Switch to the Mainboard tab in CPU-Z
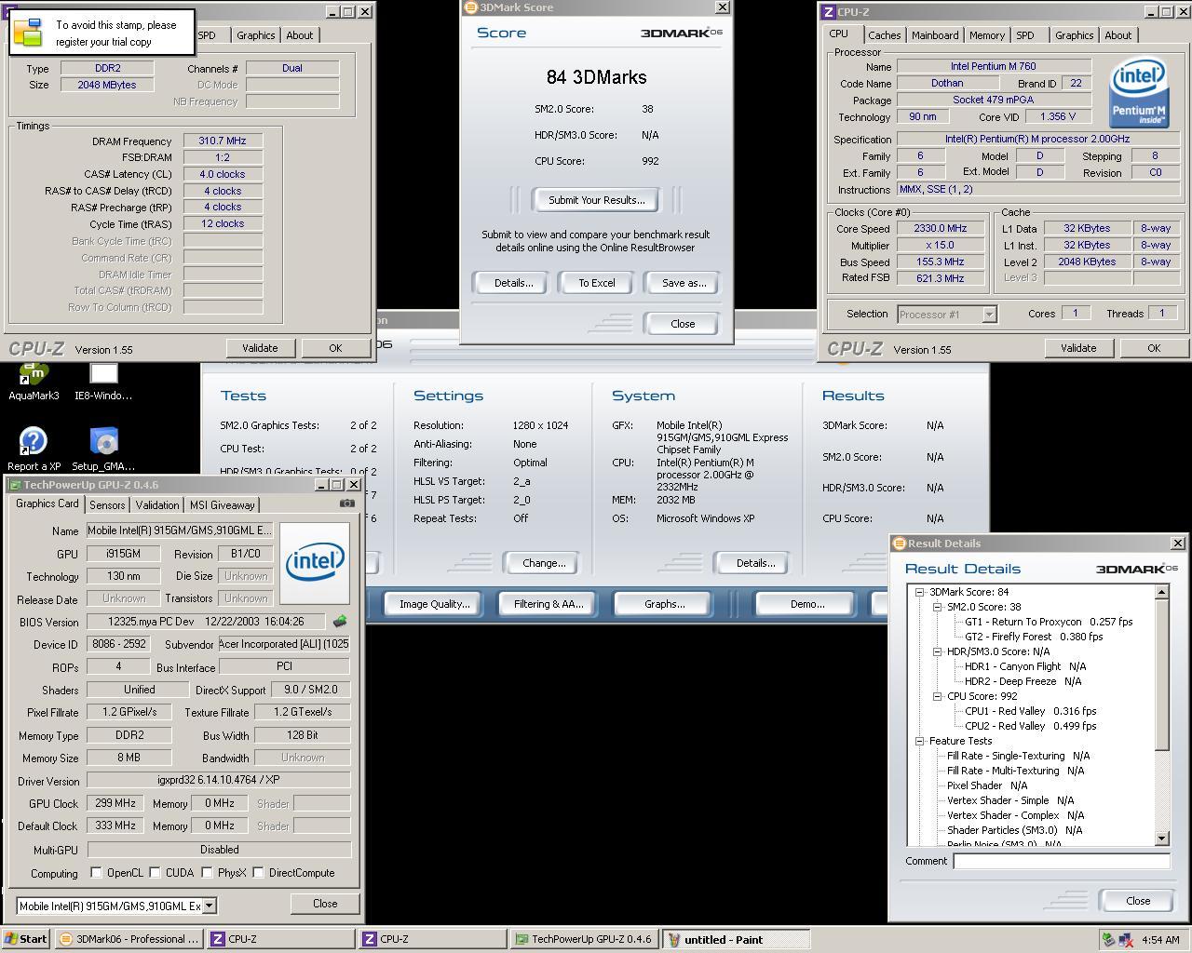The width and height of the screenshot is (1192, 953). (935, 35)
